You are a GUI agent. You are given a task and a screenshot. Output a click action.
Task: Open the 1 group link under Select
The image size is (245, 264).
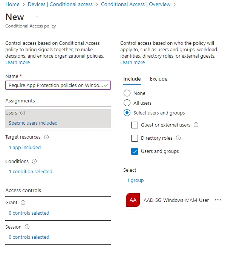(x=135, y=180)
